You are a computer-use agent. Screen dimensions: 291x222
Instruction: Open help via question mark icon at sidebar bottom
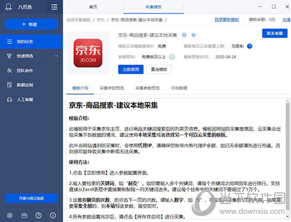click(x=38, y=215)
